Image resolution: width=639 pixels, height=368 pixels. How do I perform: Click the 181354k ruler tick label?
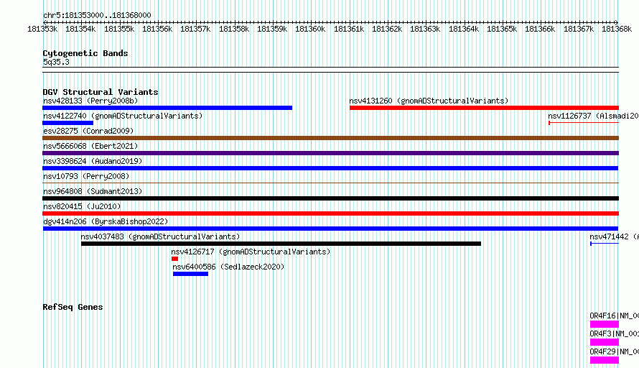[x=80, y=29]
